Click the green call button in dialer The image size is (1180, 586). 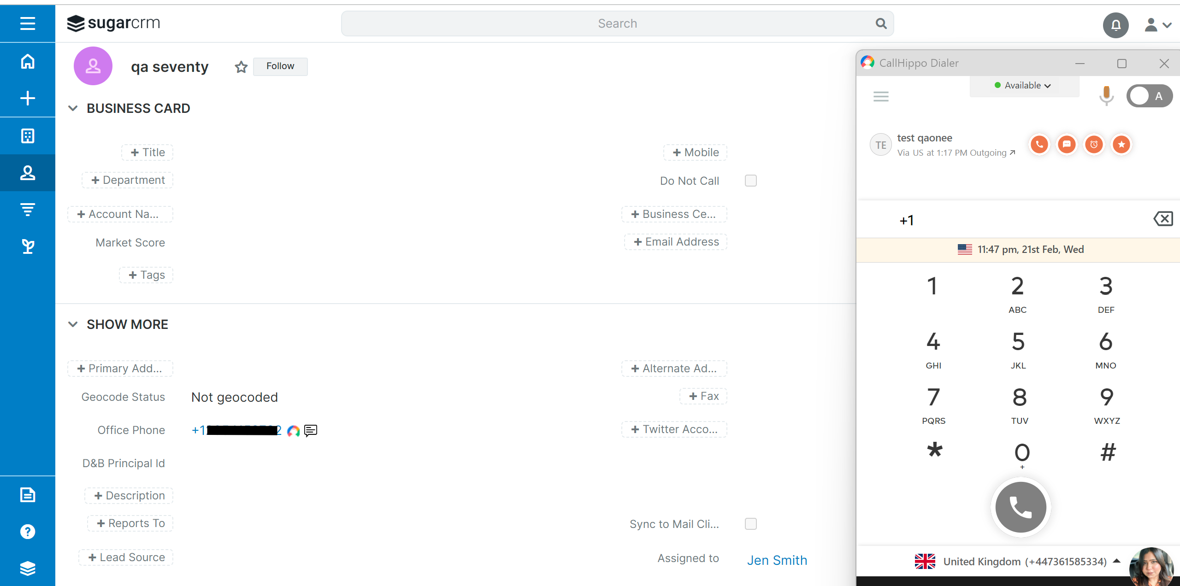[1021, 507]
